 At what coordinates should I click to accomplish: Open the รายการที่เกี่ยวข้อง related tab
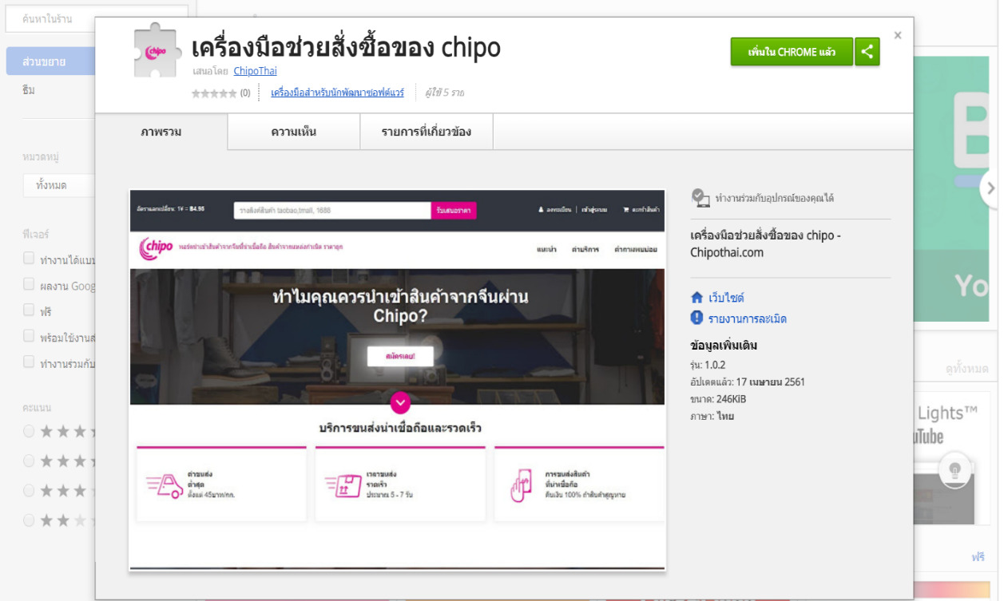point(426,132)
